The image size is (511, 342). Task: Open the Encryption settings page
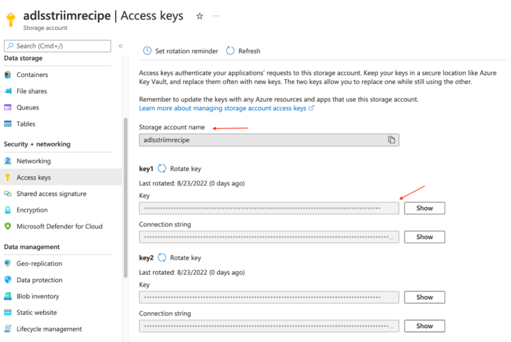32,210
